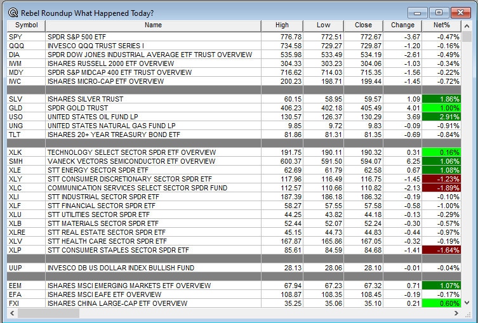The width and height of the screenshot is (478, 323).
Task: Select the EEM symbol cell
Action: click(x=26, y=286)
